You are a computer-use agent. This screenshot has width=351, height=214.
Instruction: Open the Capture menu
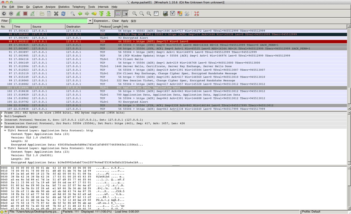click(x=37, y=7)
